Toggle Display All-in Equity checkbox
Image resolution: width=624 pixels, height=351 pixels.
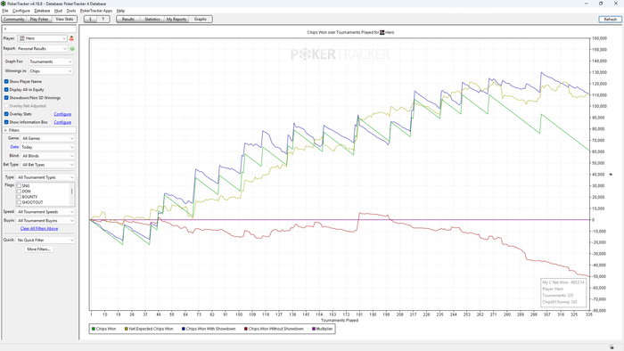pos(6,89)
